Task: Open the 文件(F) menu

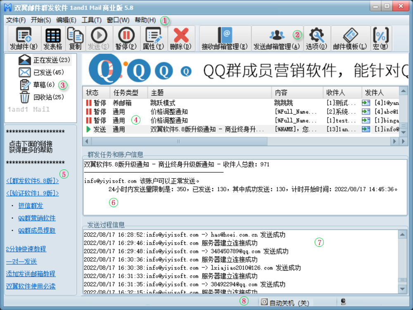Action: coord(16,20)
